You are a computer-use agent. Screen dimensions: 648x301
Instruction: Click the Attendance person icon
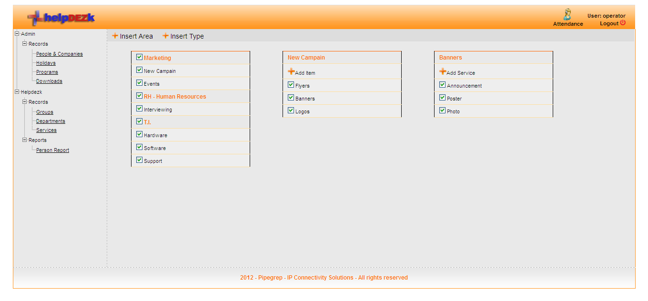(x=567, y=14)
